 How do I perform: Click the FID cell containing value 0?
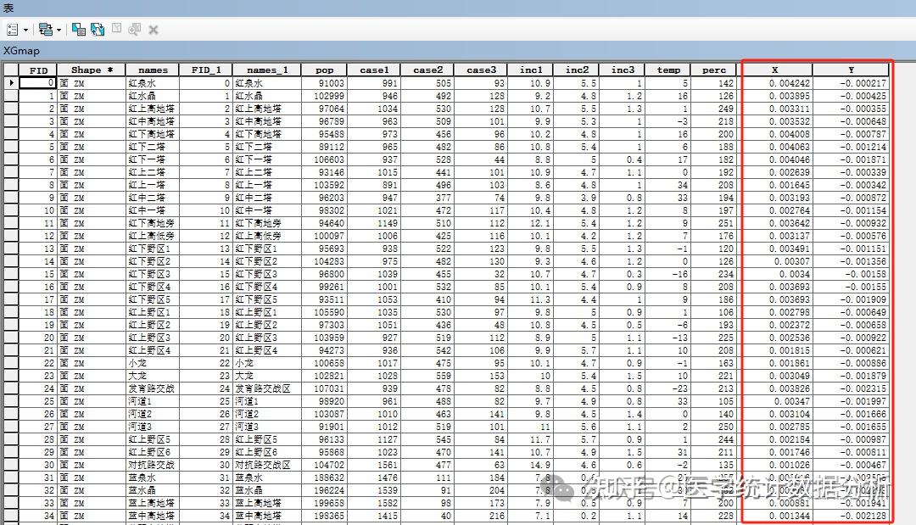[x=37, y=81]
